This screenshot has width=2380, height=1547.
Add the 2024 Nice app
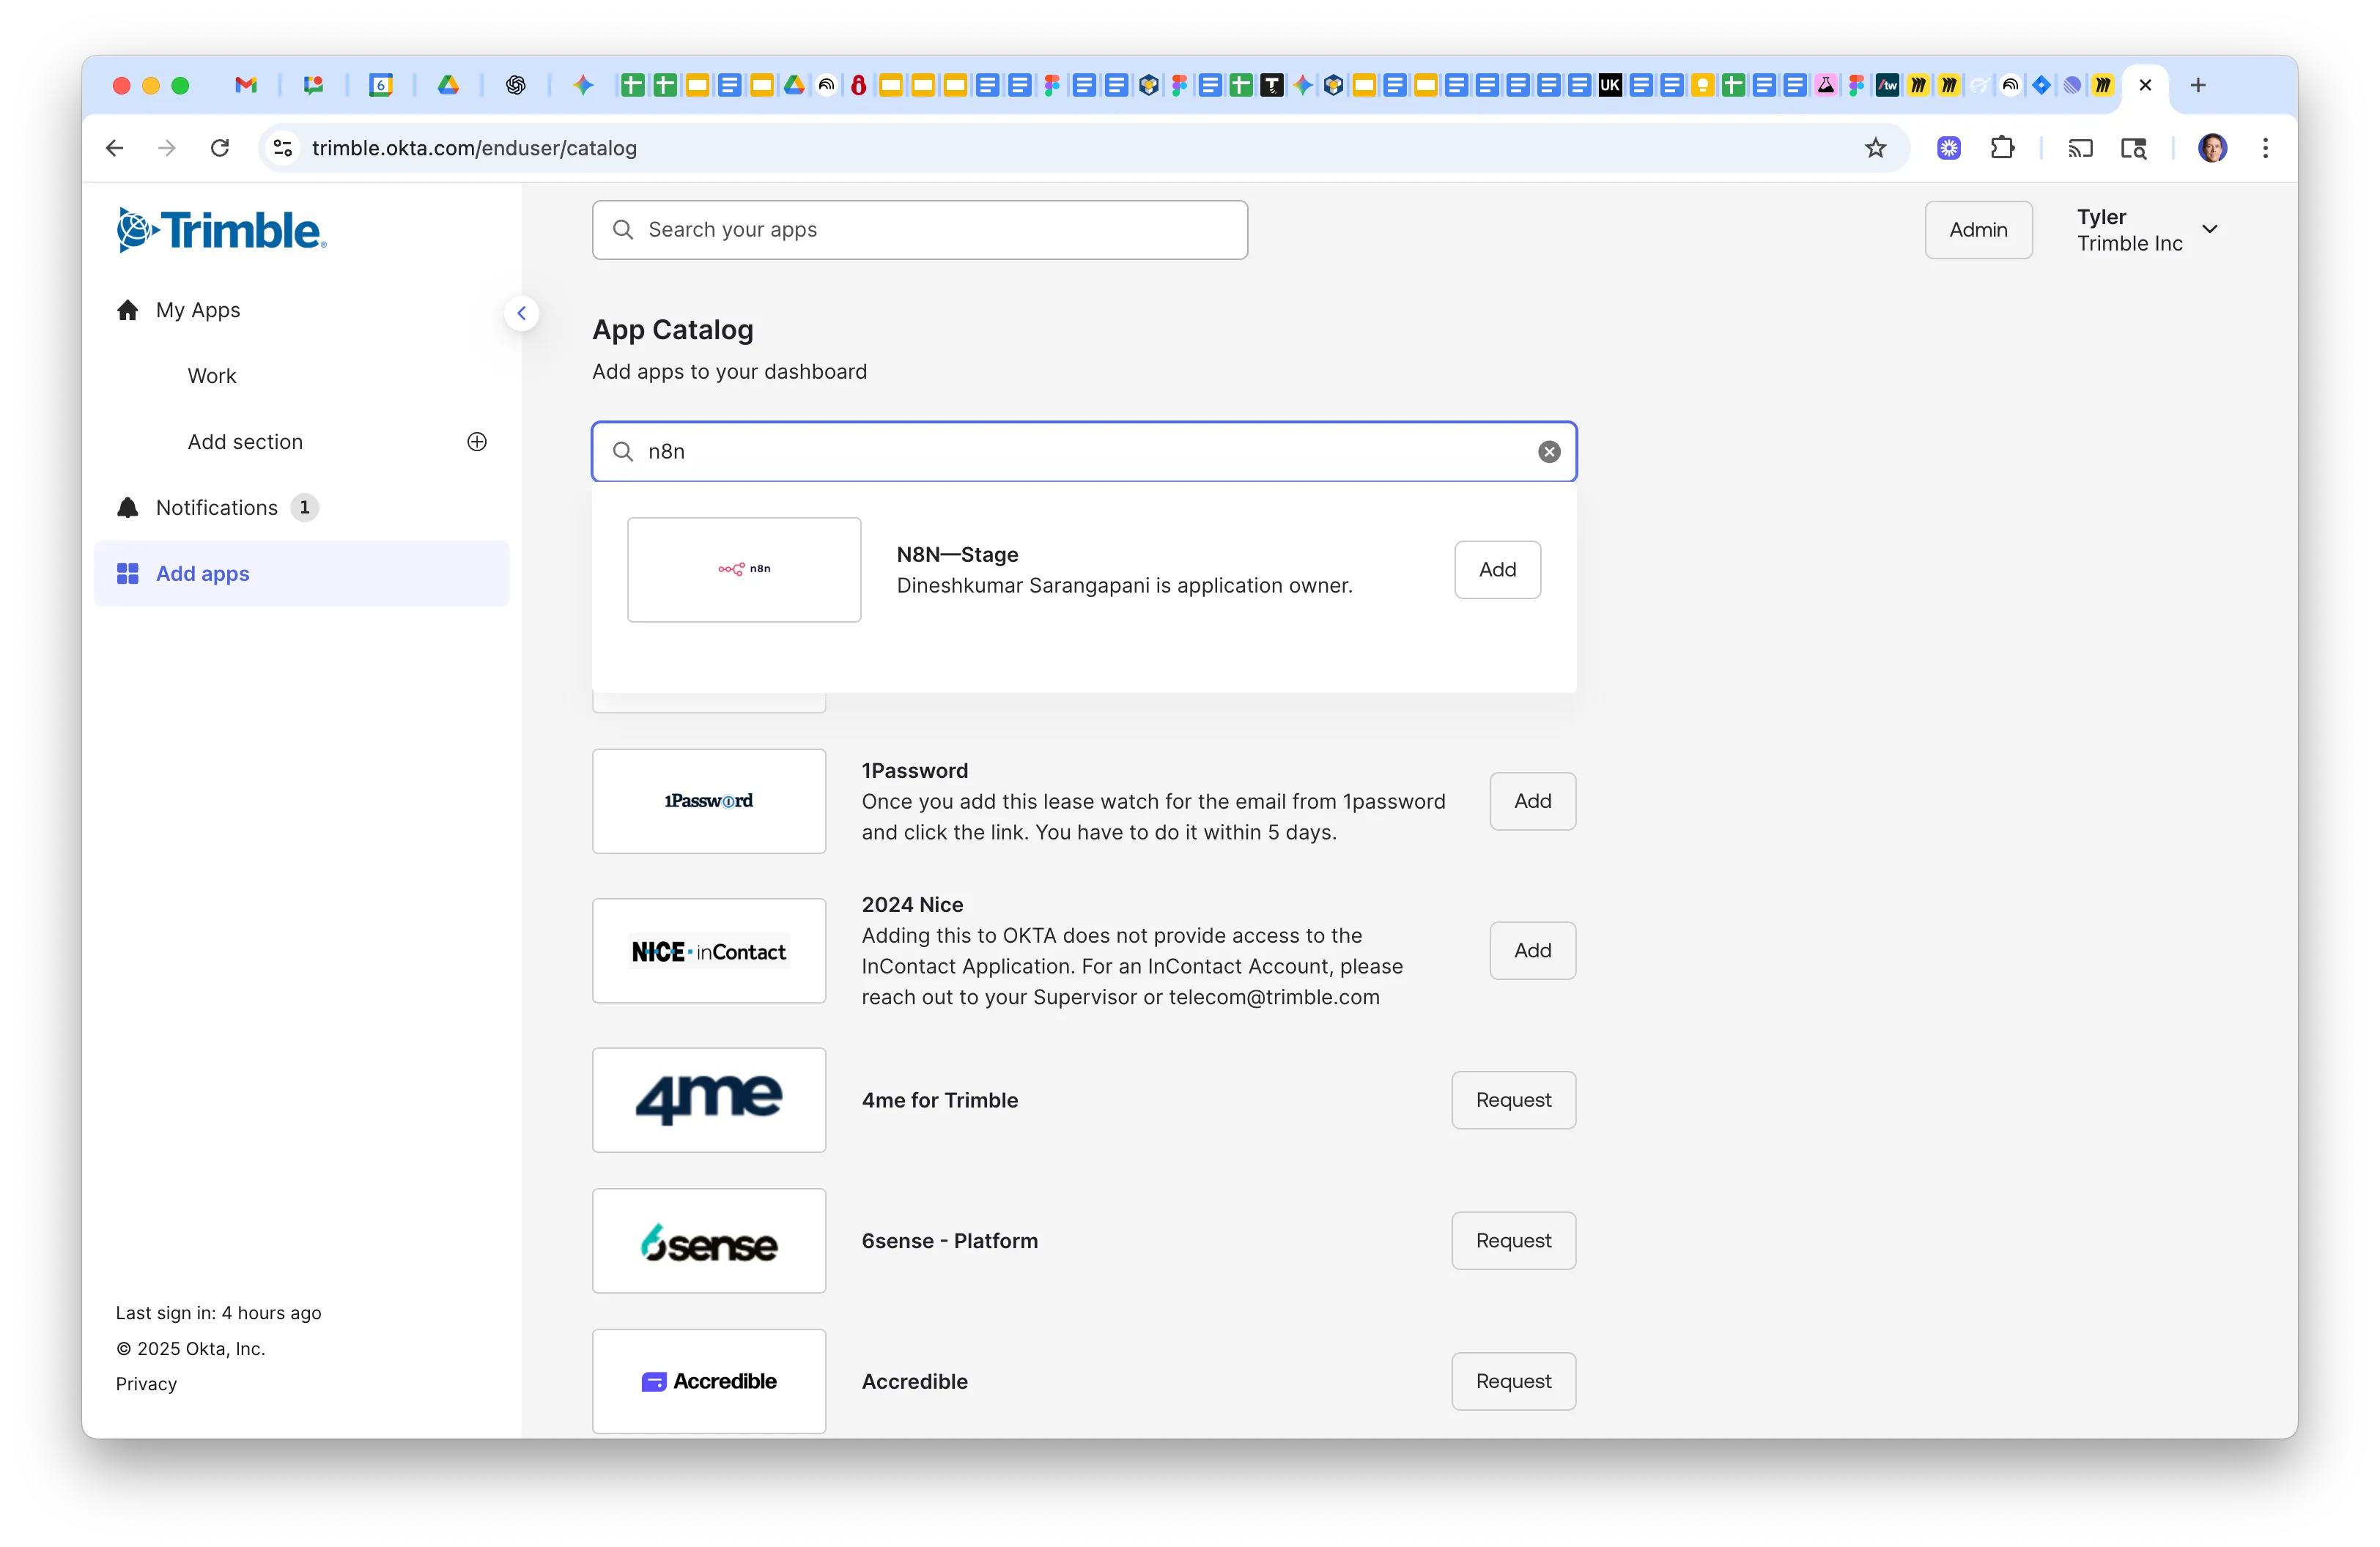point(1532,950)
